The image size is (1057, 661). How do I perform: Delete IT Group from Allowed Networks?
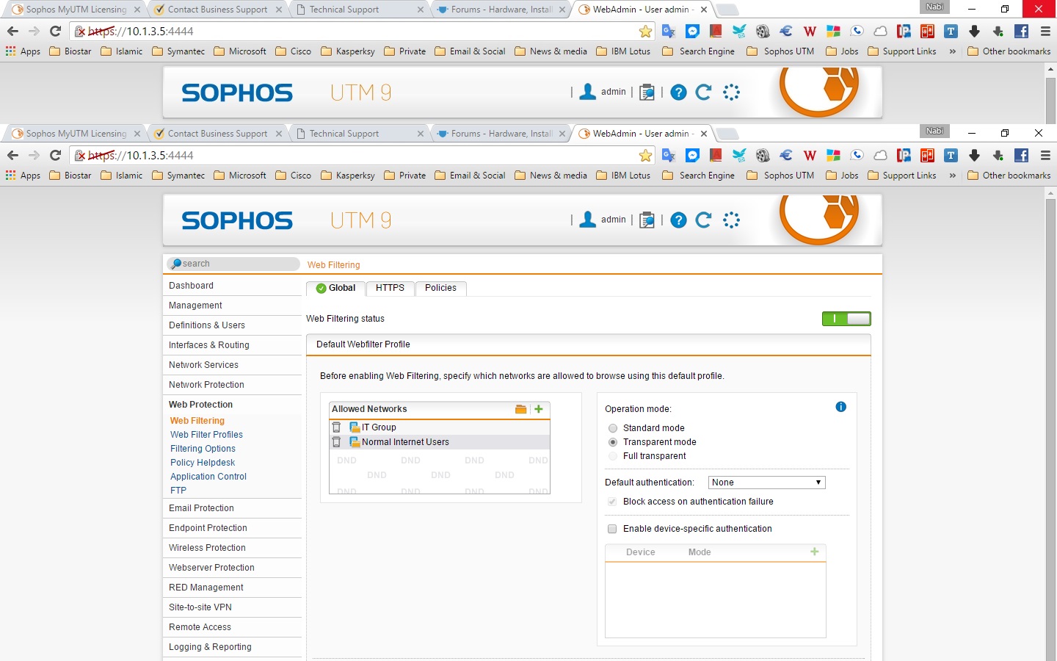click(336, 427)
